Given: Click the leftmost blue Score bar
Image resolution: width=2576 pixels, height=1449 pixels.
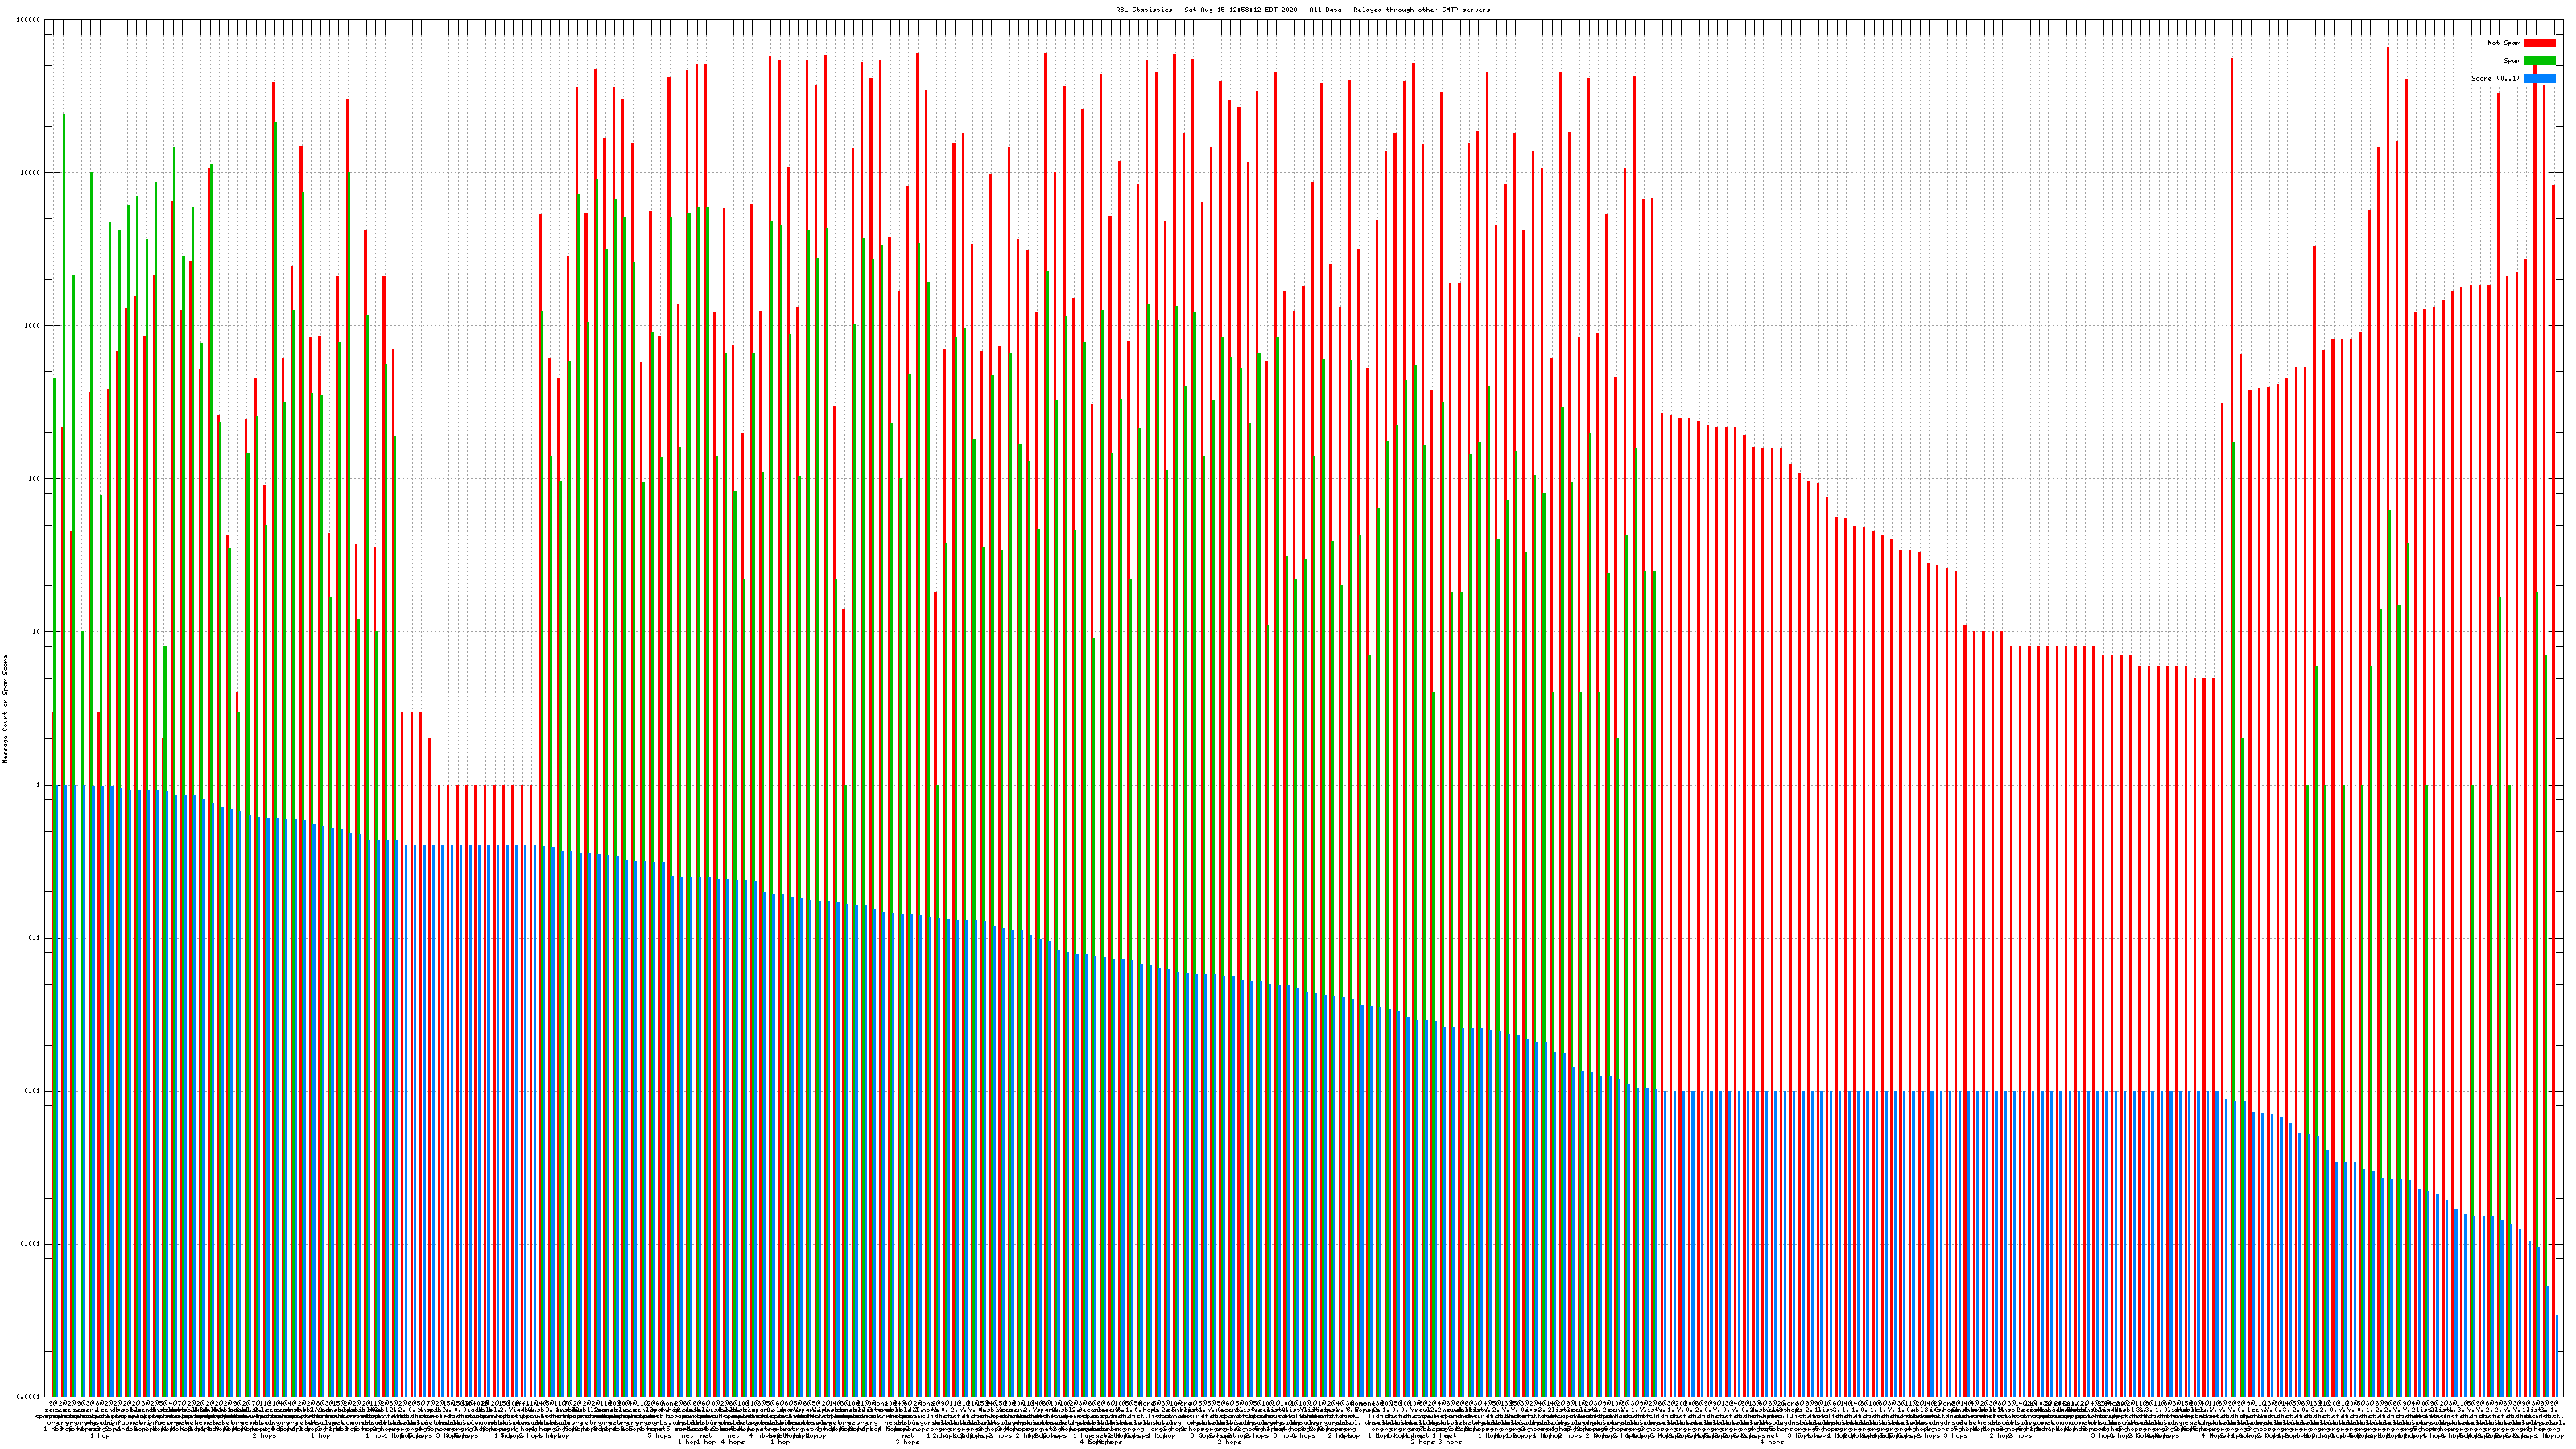Looking at the screenshot, I should [x=57, y=1090].
